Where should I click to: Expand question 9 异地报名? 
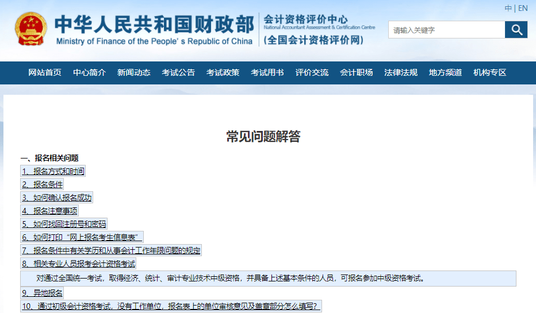click(x=42, y=293)
